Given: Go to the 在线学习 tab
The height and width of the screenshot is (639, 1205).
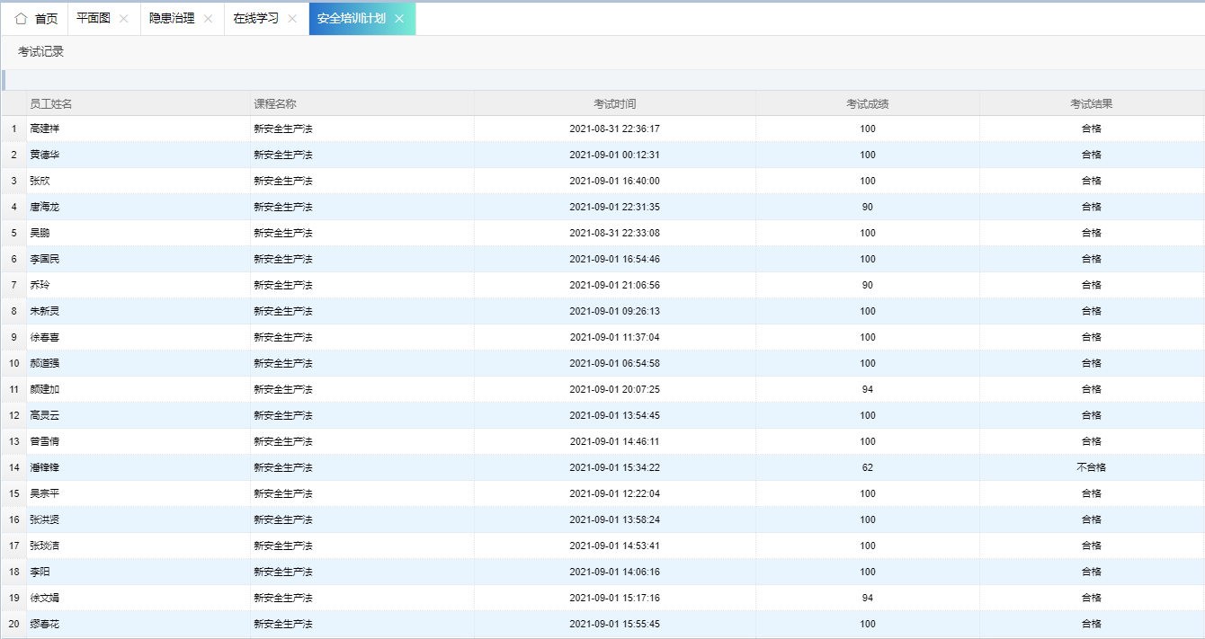Looking at the screenshot, I should [256, 19].
